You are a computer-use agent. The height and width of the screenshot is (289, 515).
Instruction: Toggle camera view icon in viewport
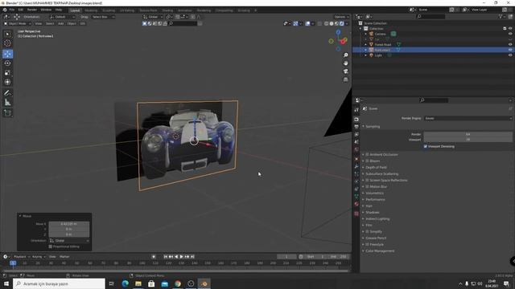(345, 71)
